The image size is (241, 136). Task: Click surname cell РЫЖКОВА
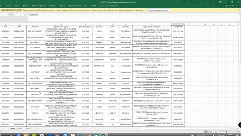[x=99, y=94]
